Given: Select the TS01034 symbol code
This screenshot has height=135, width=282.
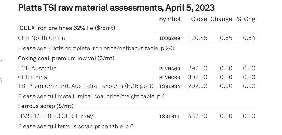Looking at the screenshot, I should point(169,86).
